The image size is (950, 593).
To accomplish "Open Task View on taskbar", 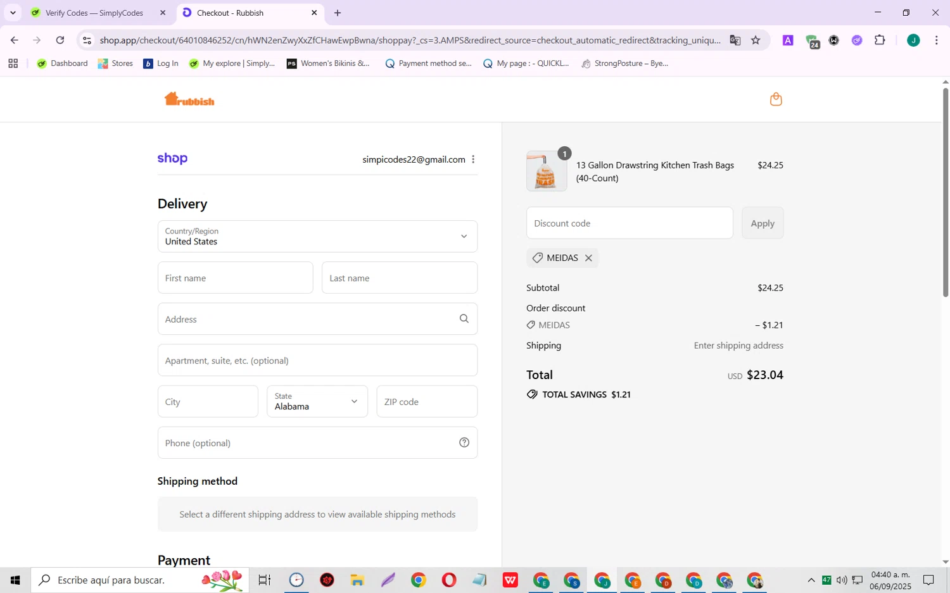I will [x=265, y=580].
